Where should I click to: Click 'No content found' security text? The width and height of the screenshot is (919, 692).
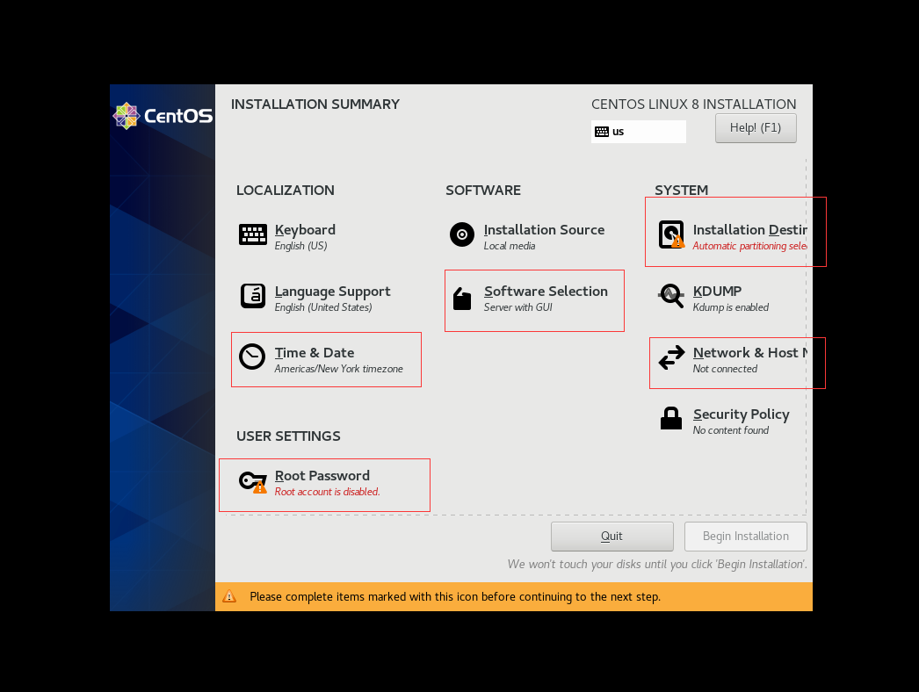coord(731,430)
